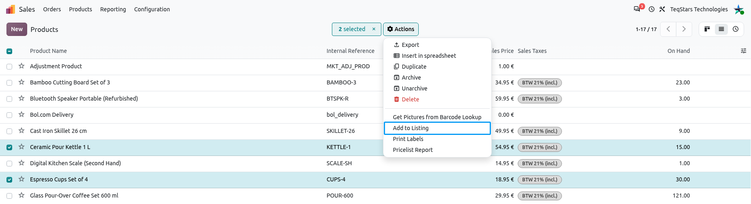Image resolution: width=751 pixels, height=204 pixels.
Task: Switch to Kanban view
Action: pos(707,29)
